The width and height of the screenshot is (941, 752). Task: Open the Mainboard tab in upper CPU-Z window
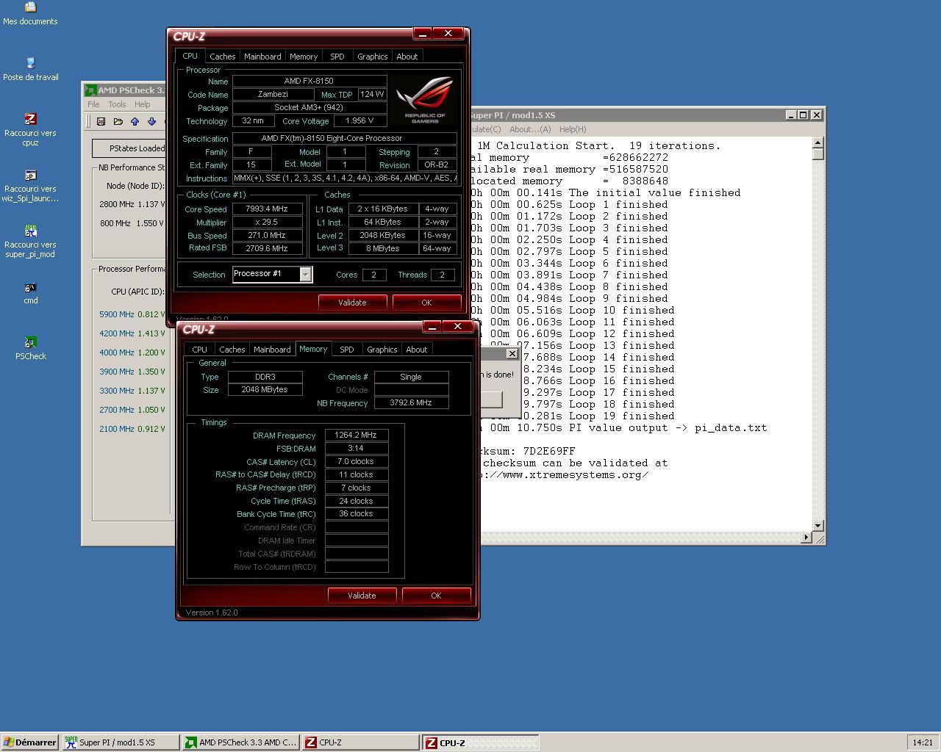point(262,57)
